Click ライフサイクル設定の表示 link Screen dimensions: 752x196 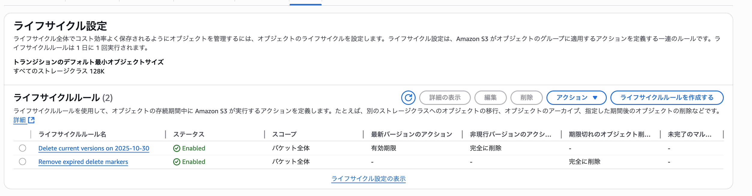(368, 179)
